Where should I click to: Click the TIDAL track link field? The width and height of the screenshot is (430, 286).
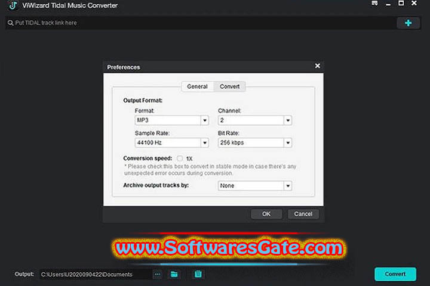201,23
